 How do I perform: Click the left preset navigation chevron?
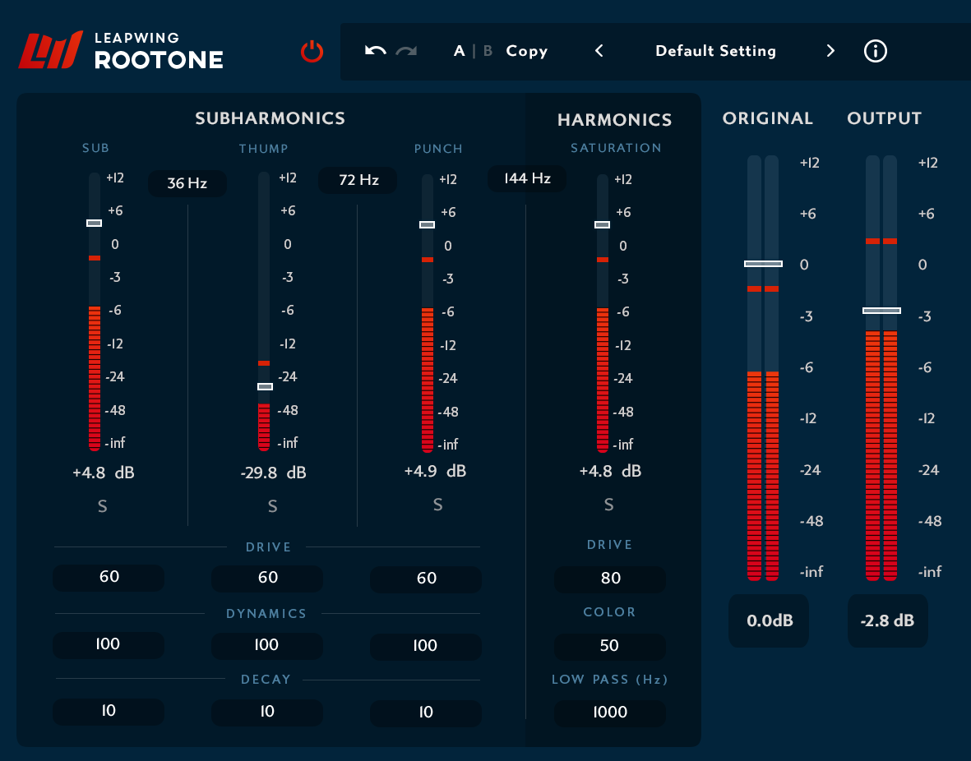(x=599, y=51)
